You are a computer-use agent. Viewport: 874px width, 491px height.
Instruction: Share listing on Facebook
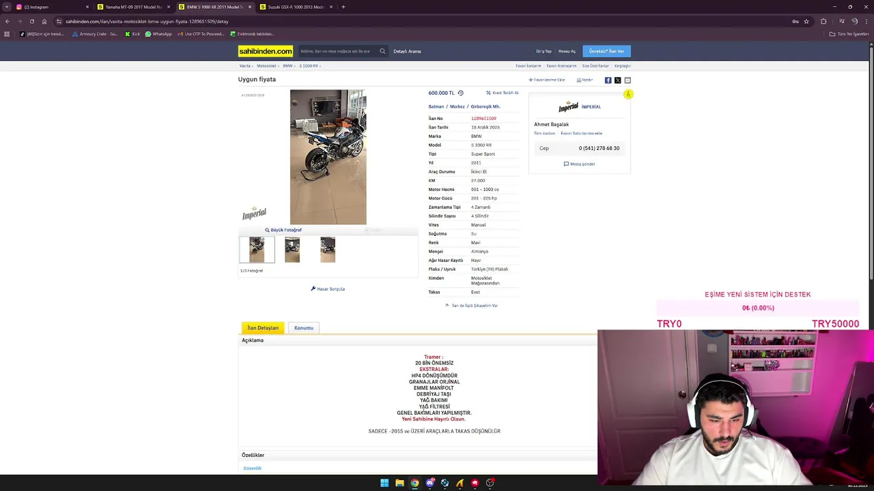(x=608, y=80)
